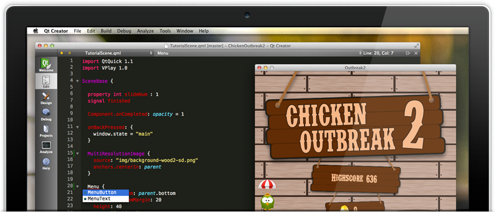Screen dimensions: 495x212
Task: Open the Help menu in menu bar
Action: pyautogui.click(x=204, y=31)
